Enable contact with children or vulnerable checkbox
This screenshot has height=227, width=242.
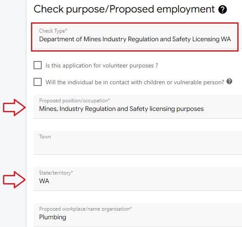click(x=37, y=82)
